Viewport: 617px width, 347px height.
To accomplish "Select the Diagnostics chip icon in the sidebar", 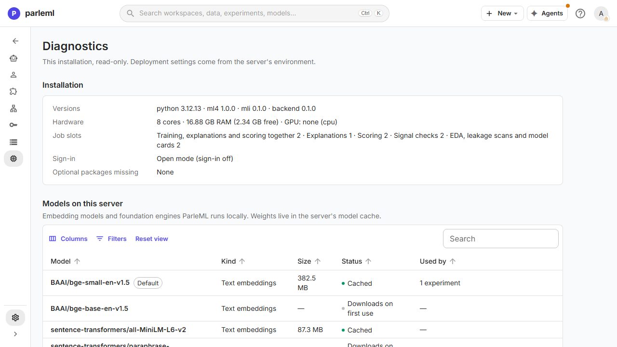I will coord(13,158).
